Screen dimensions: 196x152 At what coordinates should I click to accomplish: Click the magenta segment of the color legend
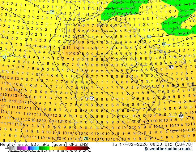tap(25, 148)
